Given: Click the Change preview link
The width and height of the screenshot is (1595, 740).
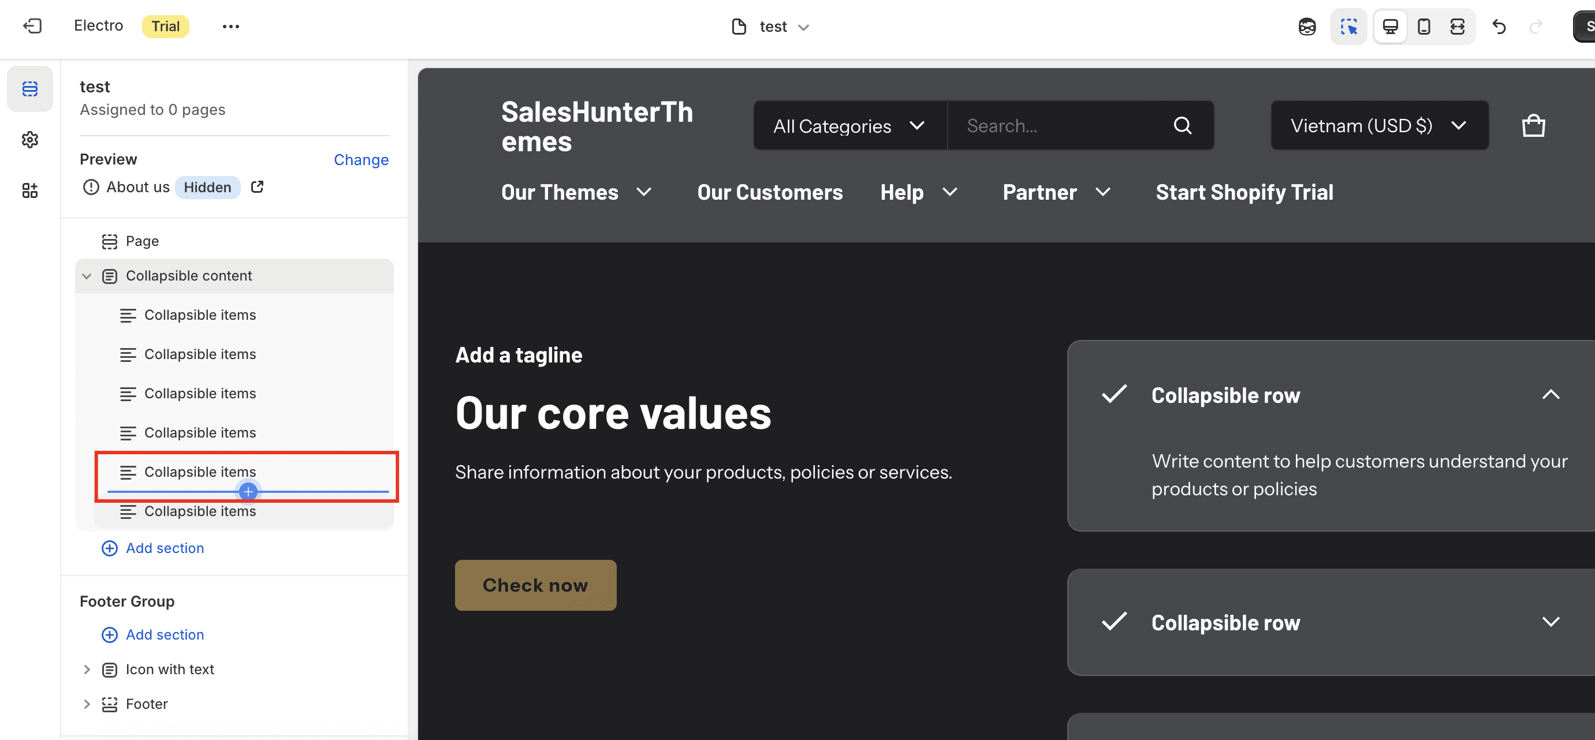Looking at the screenshot, I should click(x=361, y=160).
